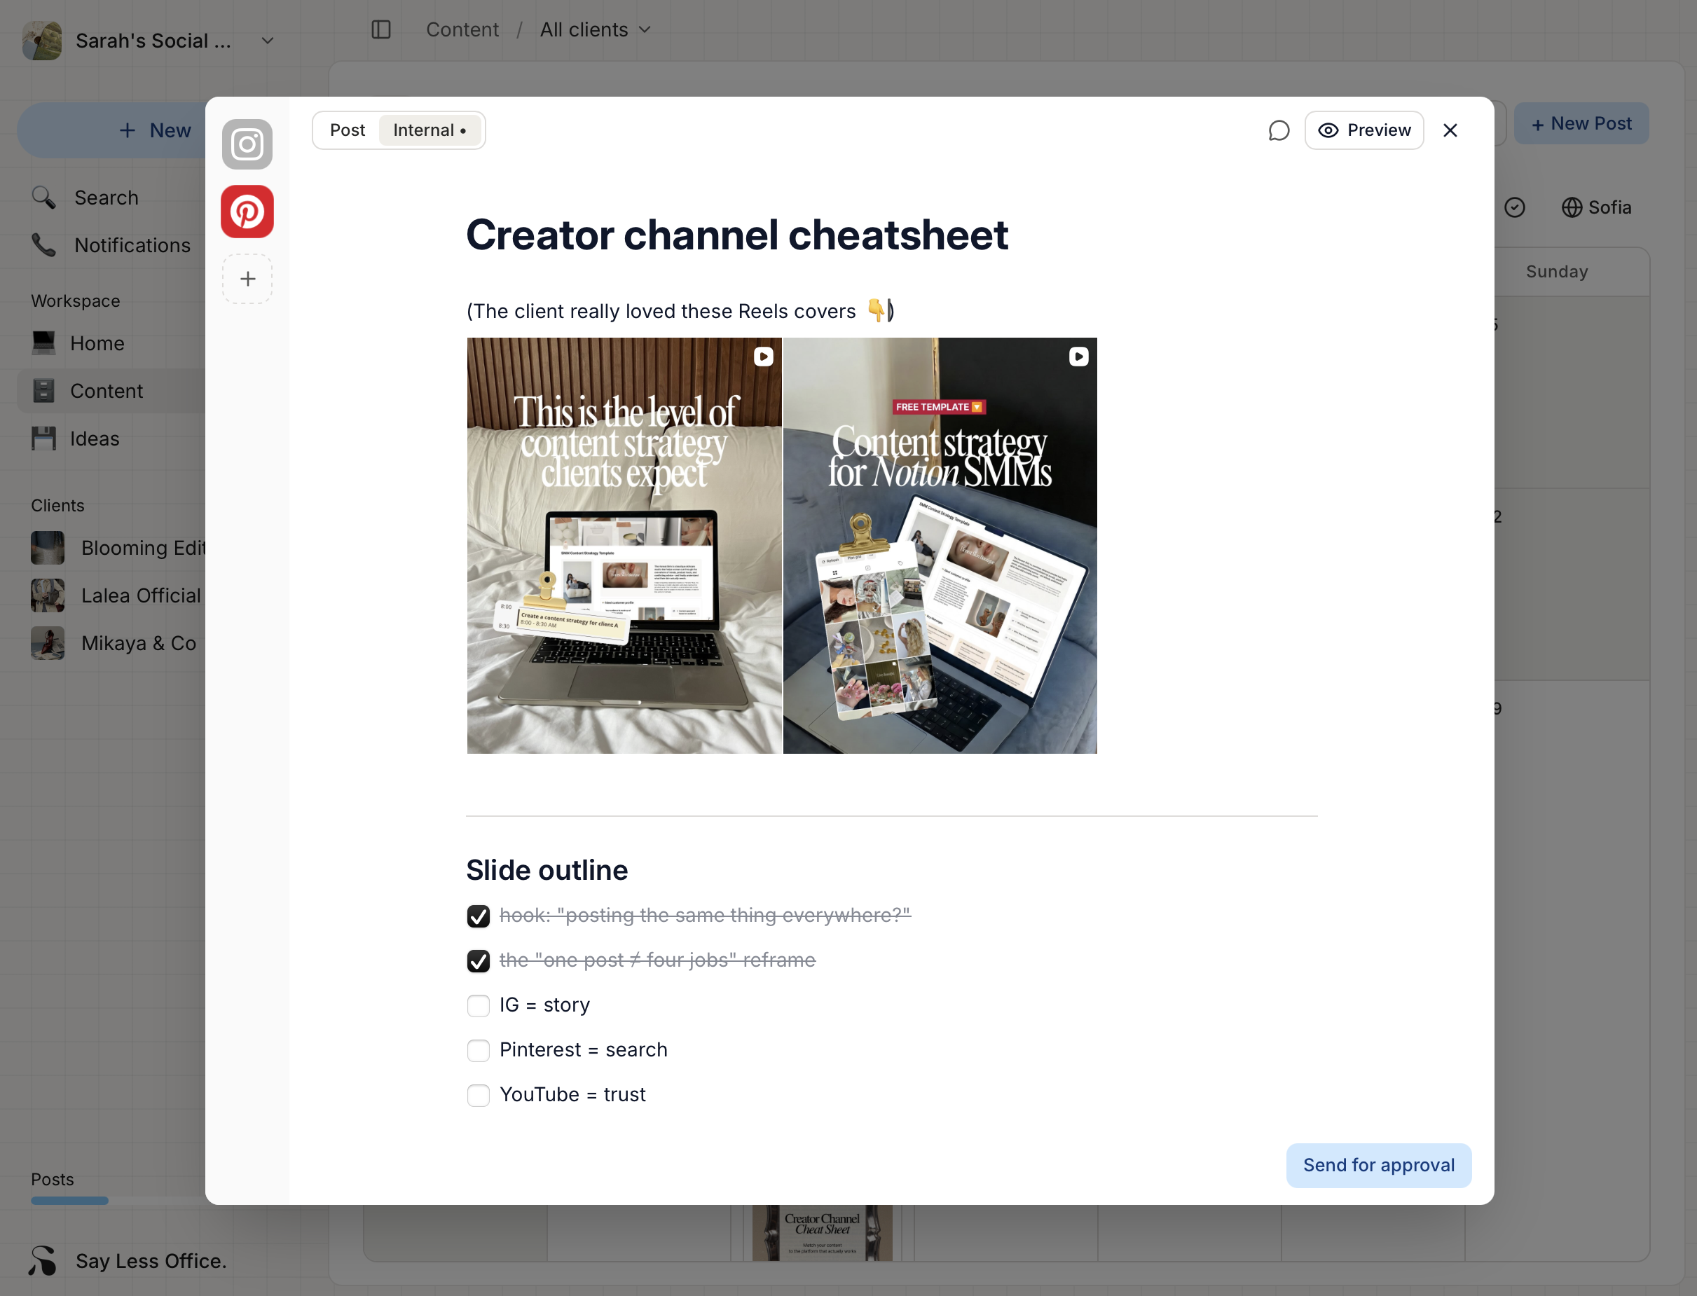The width and height of the screenshot is (1697, 1296).
Task: Click Sarah's Social workspace avatar
Action: (x=41, y=40)
